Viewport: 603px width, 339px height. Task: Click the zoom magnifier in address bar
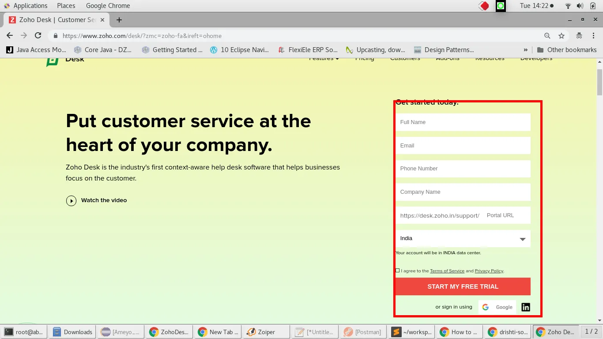[547, 36]
